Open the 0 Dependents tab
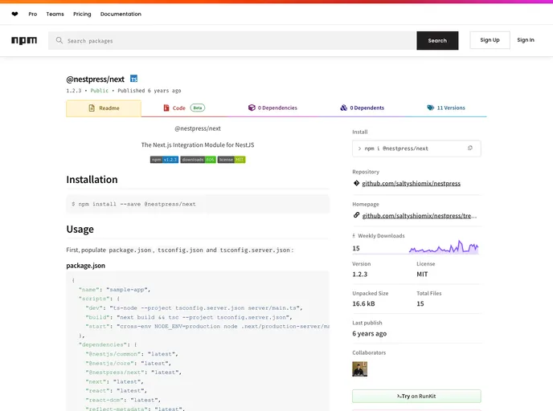The width and height of the screenshot is (553, 411). tap(363, 108)
